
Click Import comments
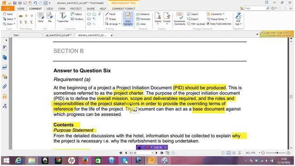pos(193,14)
